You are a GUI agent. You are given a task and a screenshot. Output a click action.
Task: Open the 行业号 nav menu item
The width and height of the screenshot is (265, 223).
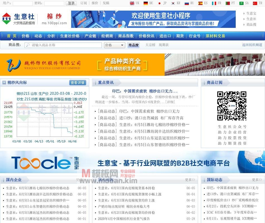(195, 36)
